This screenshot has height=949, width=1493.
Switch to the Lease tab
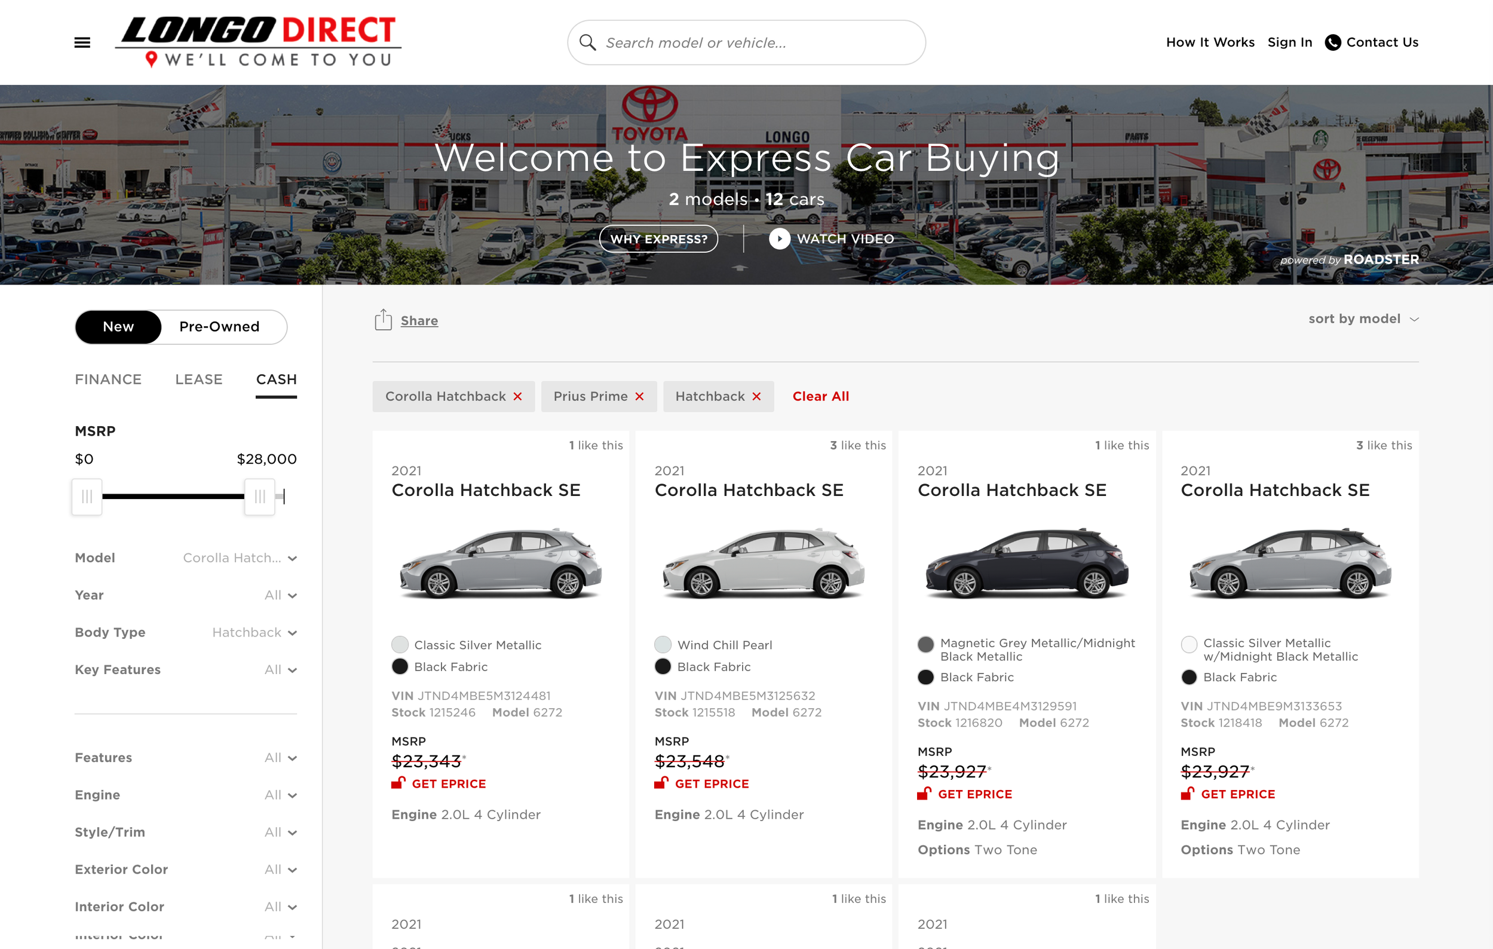click(x=198, y=379)
